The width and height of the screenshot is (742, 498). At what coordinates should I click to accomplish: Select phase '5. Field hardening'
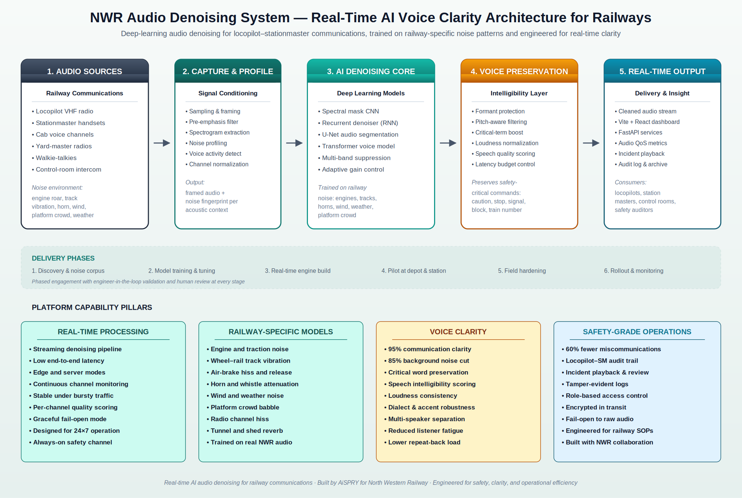pos(522,271)
